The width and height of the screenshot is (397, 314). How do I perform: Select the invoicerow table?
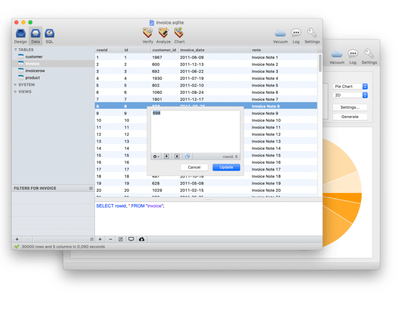click(x=53, y=71)
